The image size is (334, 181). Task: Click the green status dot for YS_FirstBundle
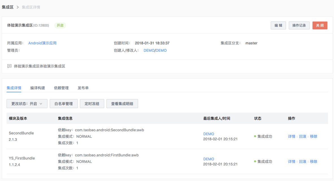pos(255,162)
